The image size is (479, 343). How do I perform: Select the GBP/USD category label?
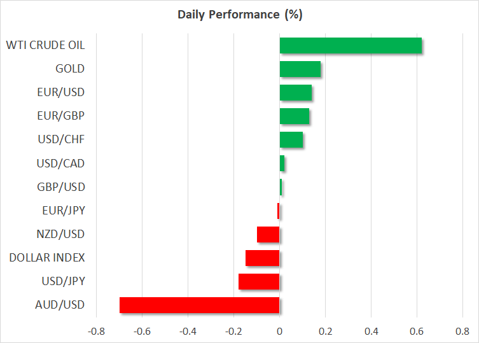[61, 187]
